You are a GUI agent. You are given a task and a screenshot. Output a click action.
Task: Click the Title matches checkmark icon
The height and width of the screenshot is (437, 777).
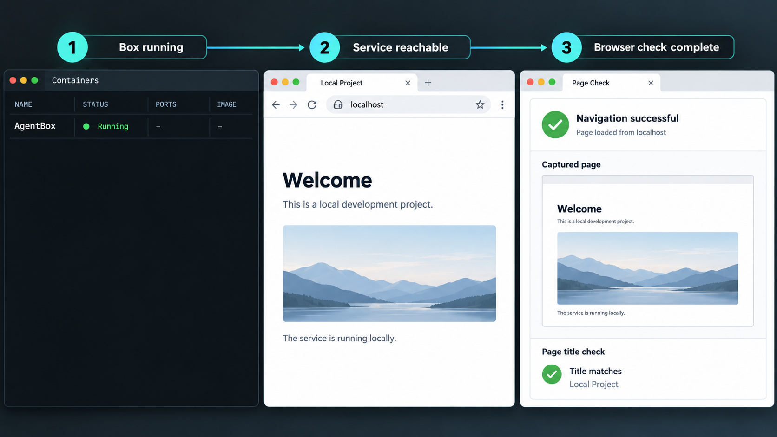point(552,374)
